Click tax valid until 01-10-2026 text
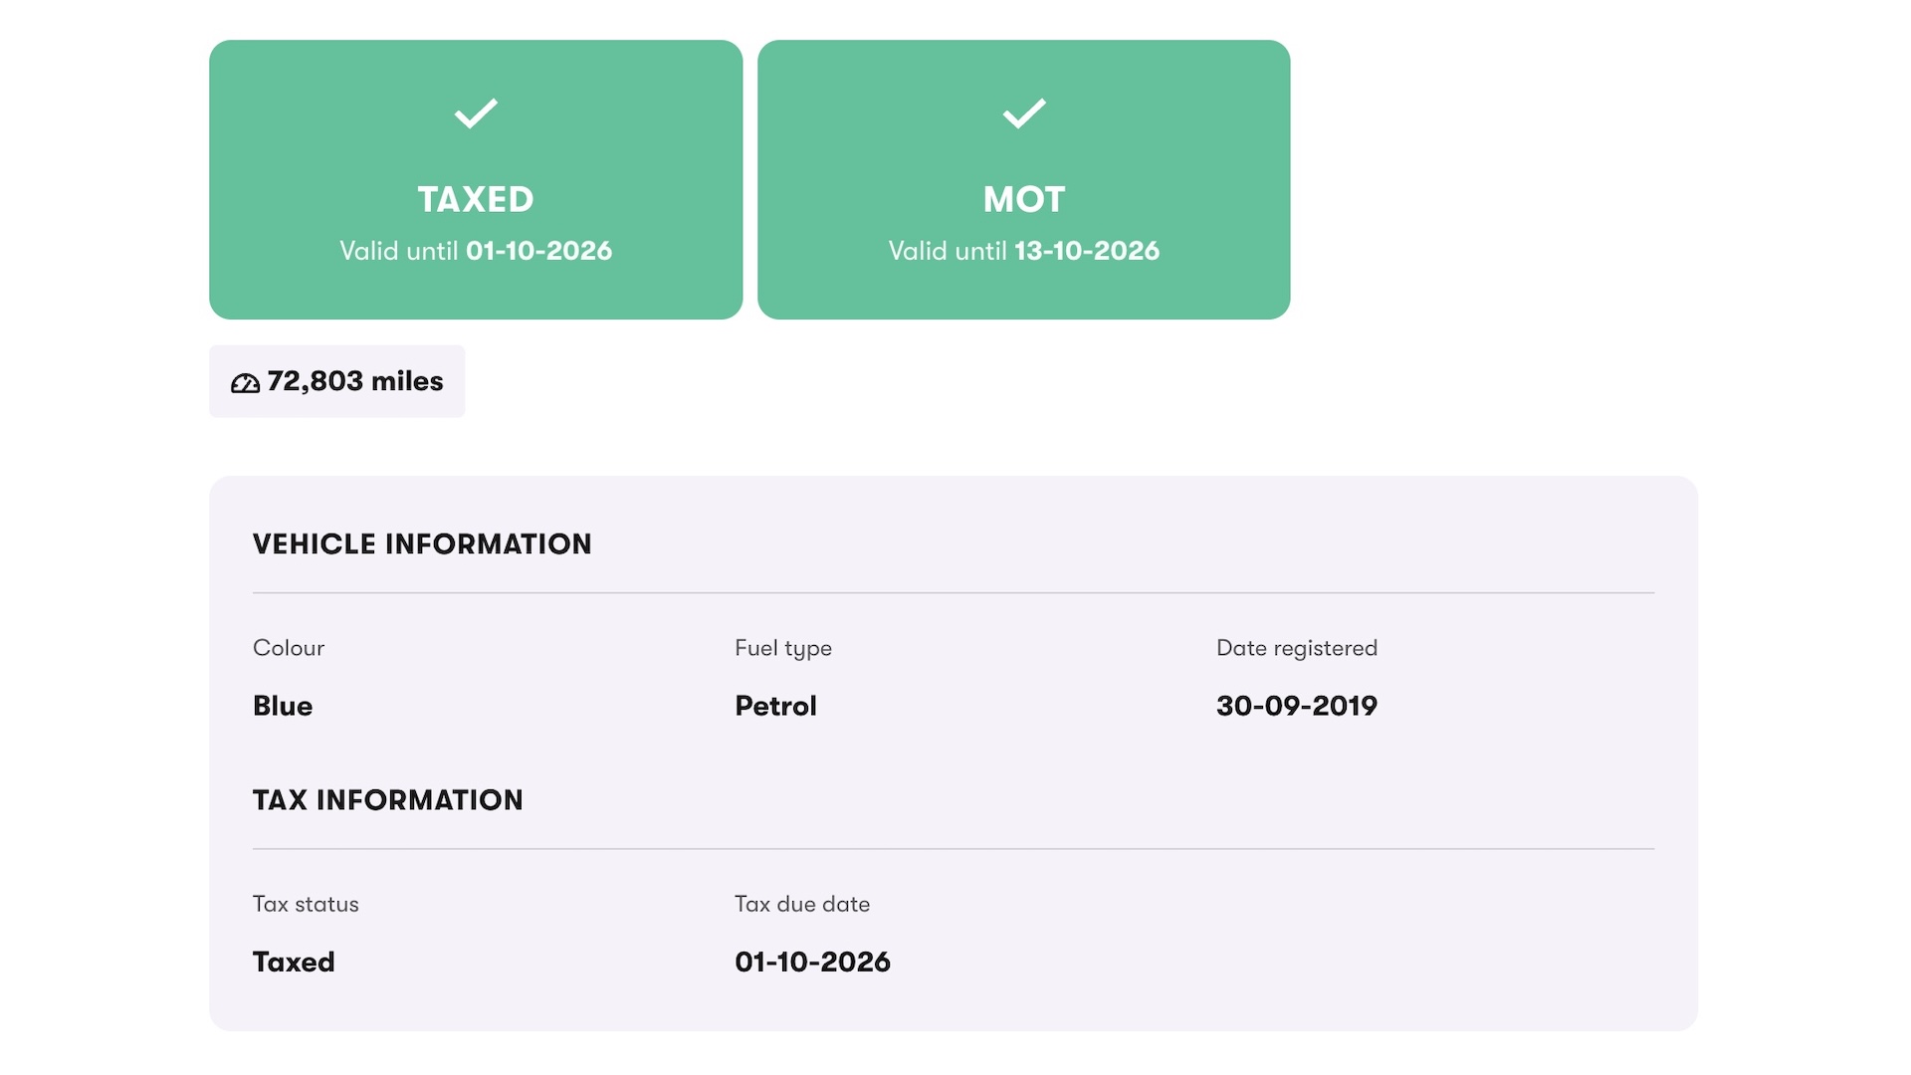This screenshot has height=1075, width=1911. [476, 251]
